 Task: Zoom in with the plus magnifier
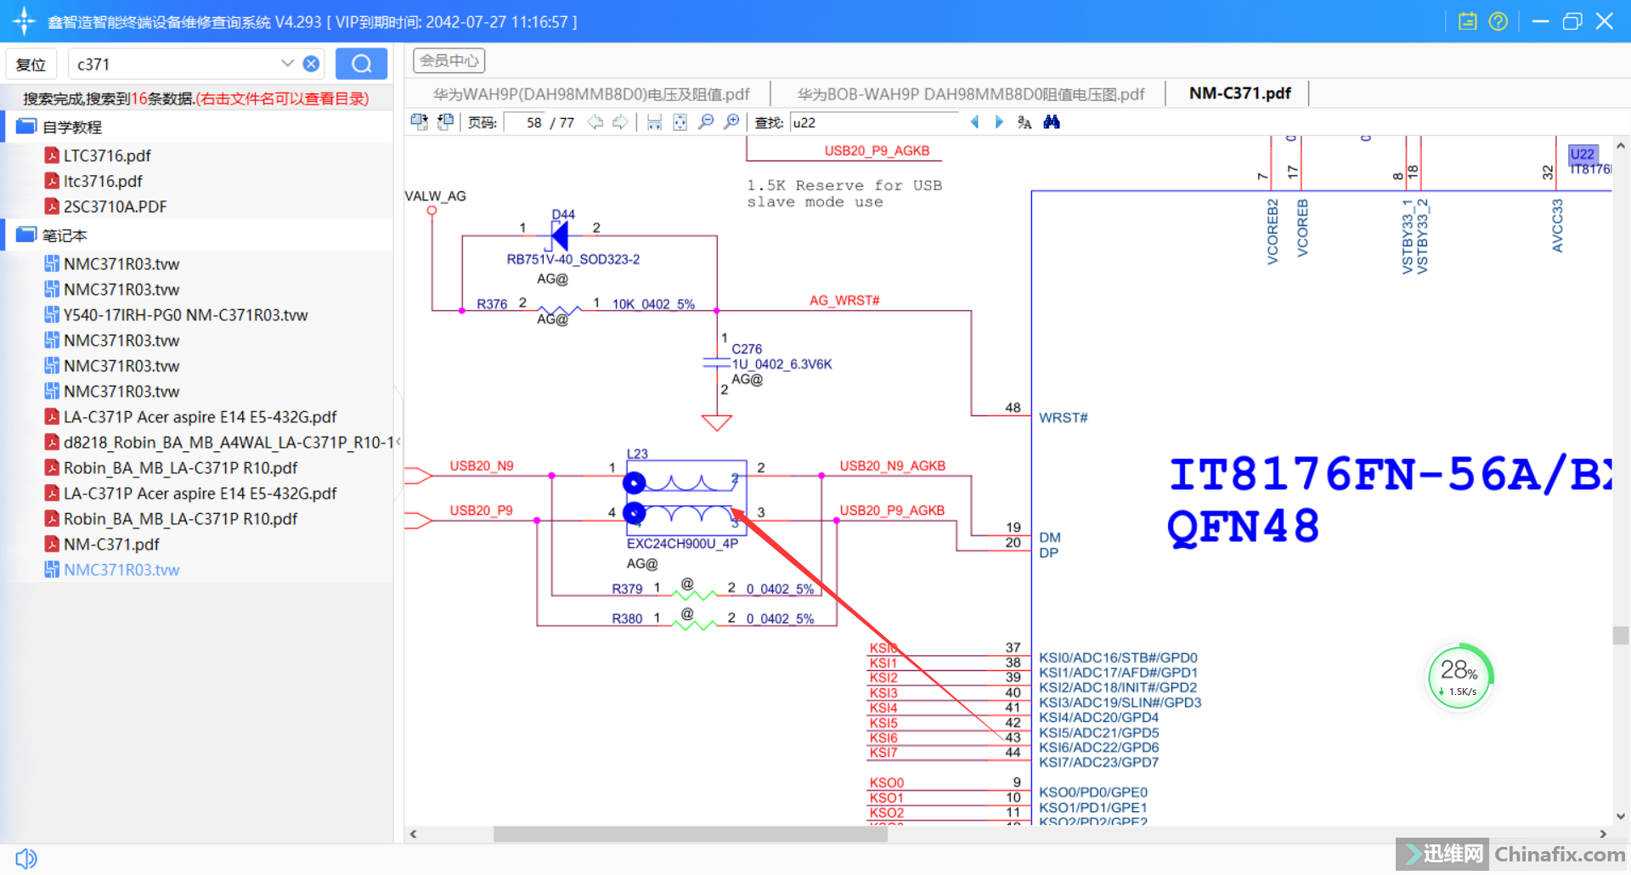[731, 122]
